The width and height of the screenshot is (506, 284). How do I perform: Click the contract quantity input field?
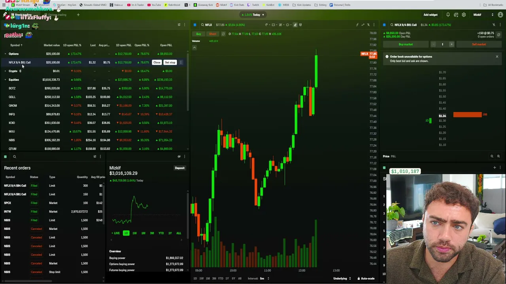(x=442, y=44)
